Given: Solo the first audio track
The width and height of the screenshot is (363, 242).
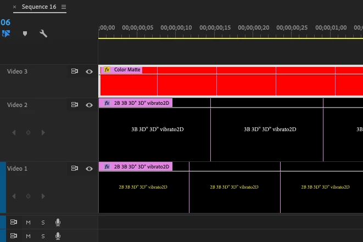Looking at the screenshot, I should pyautogui.click(x=43, y=223).
